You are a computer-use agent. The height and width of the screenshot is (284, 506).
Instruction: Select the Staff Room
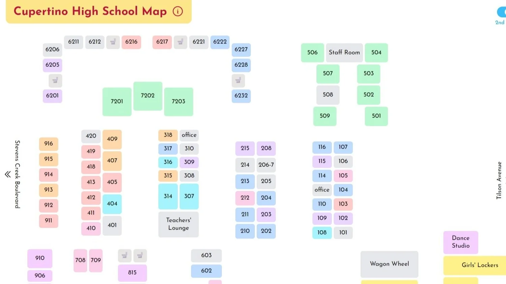click(x=344, y=53)
